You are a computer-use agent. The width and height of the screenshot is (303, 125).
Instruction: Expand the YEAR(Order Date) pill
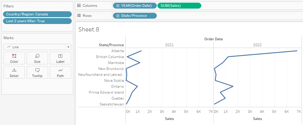click(x=118, y=6)
